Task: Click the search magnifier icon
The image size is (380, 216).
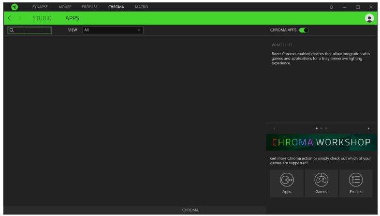Action: click(12, 31)
